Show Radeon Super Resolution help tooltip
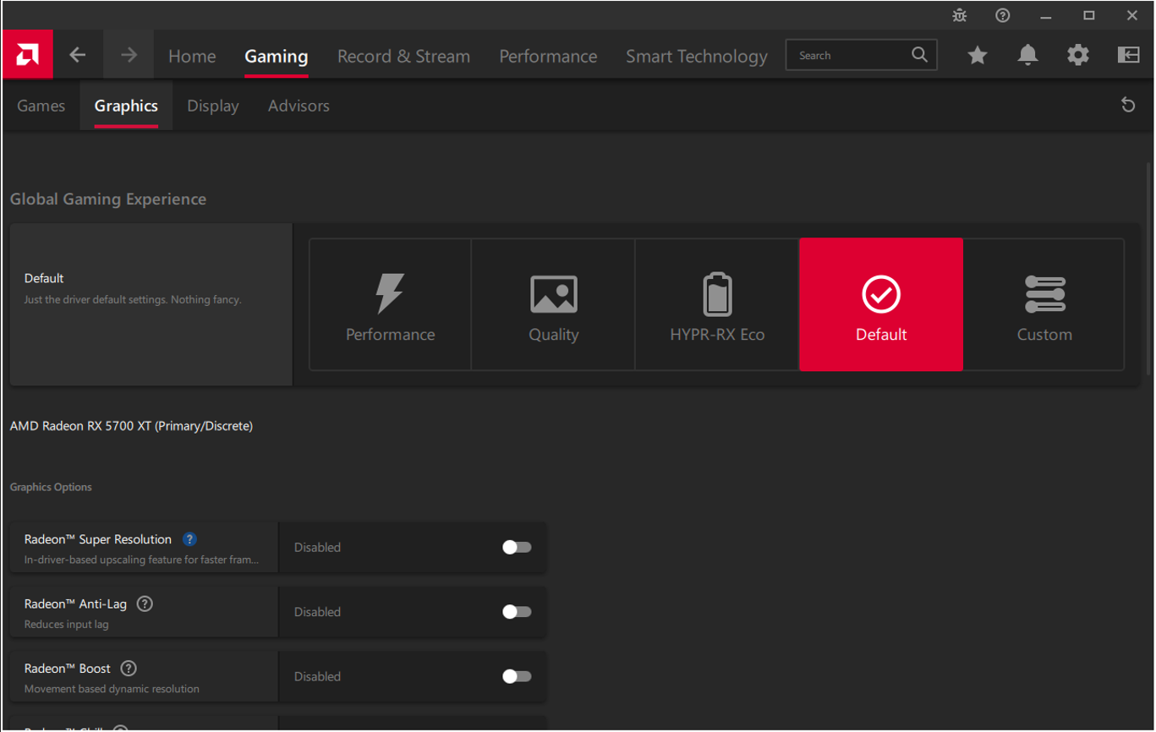This screenshot has height=732, width=1156. [190, 539]
